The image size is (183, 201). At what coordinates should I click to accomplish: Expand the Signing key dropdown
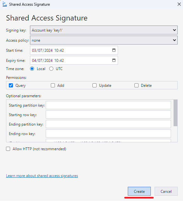coord(104,30)
